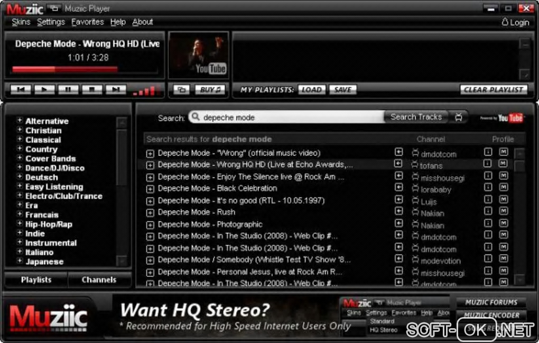The height and width of the screenshot is (343, 539).
Task: Expand the Depeche Mode - Rush result
Action: (x=150, y=213)
